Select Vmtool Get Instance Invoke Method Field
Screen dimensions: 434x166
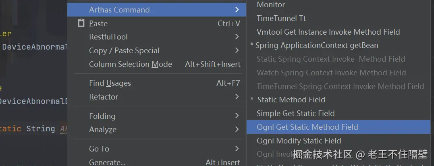(328, 32)
